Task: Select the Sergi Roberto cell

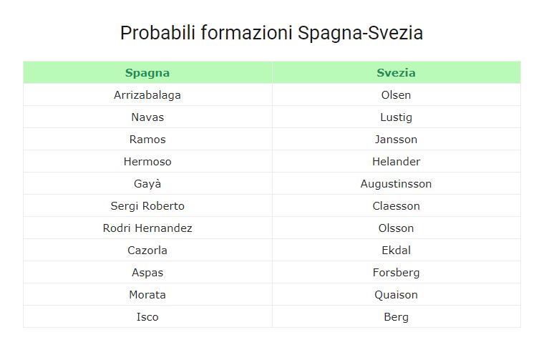Action: click(147, 206)
